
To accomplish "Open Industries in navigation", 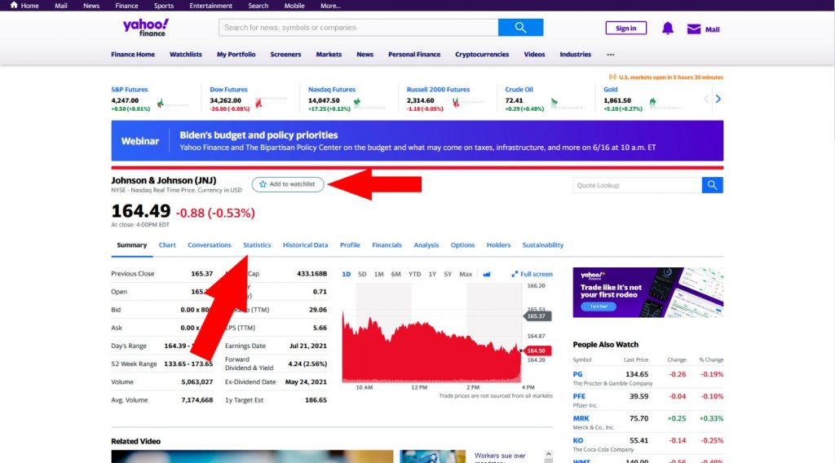I will [575, 55].
